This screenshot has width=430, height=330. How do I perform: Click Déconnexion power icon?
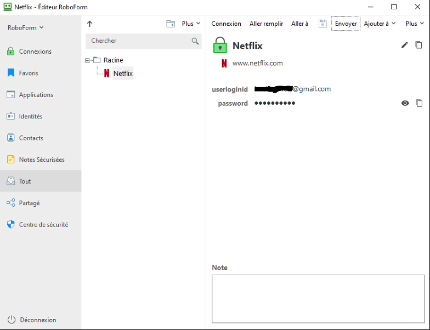tap(11, 320)
